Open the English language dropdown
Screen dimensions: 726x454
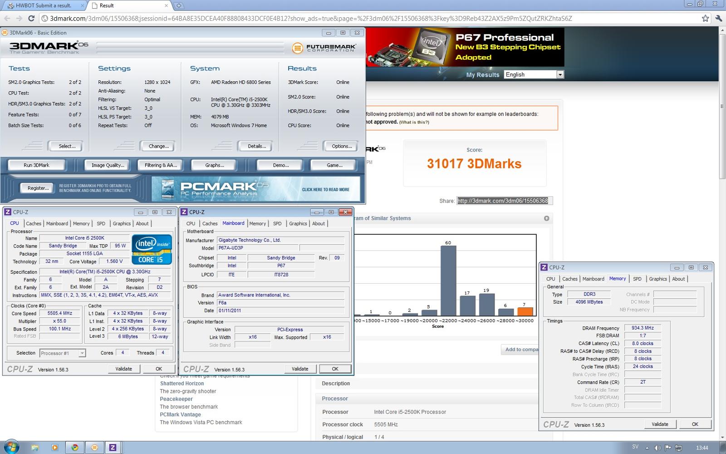(534, 74)
